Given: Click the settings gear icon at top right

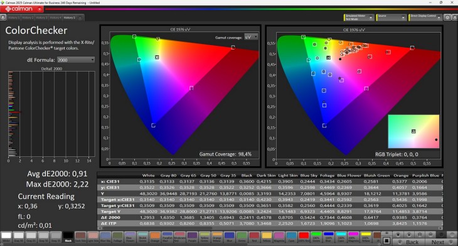Looking at the screenshot, I should click(x=447, y=18).
